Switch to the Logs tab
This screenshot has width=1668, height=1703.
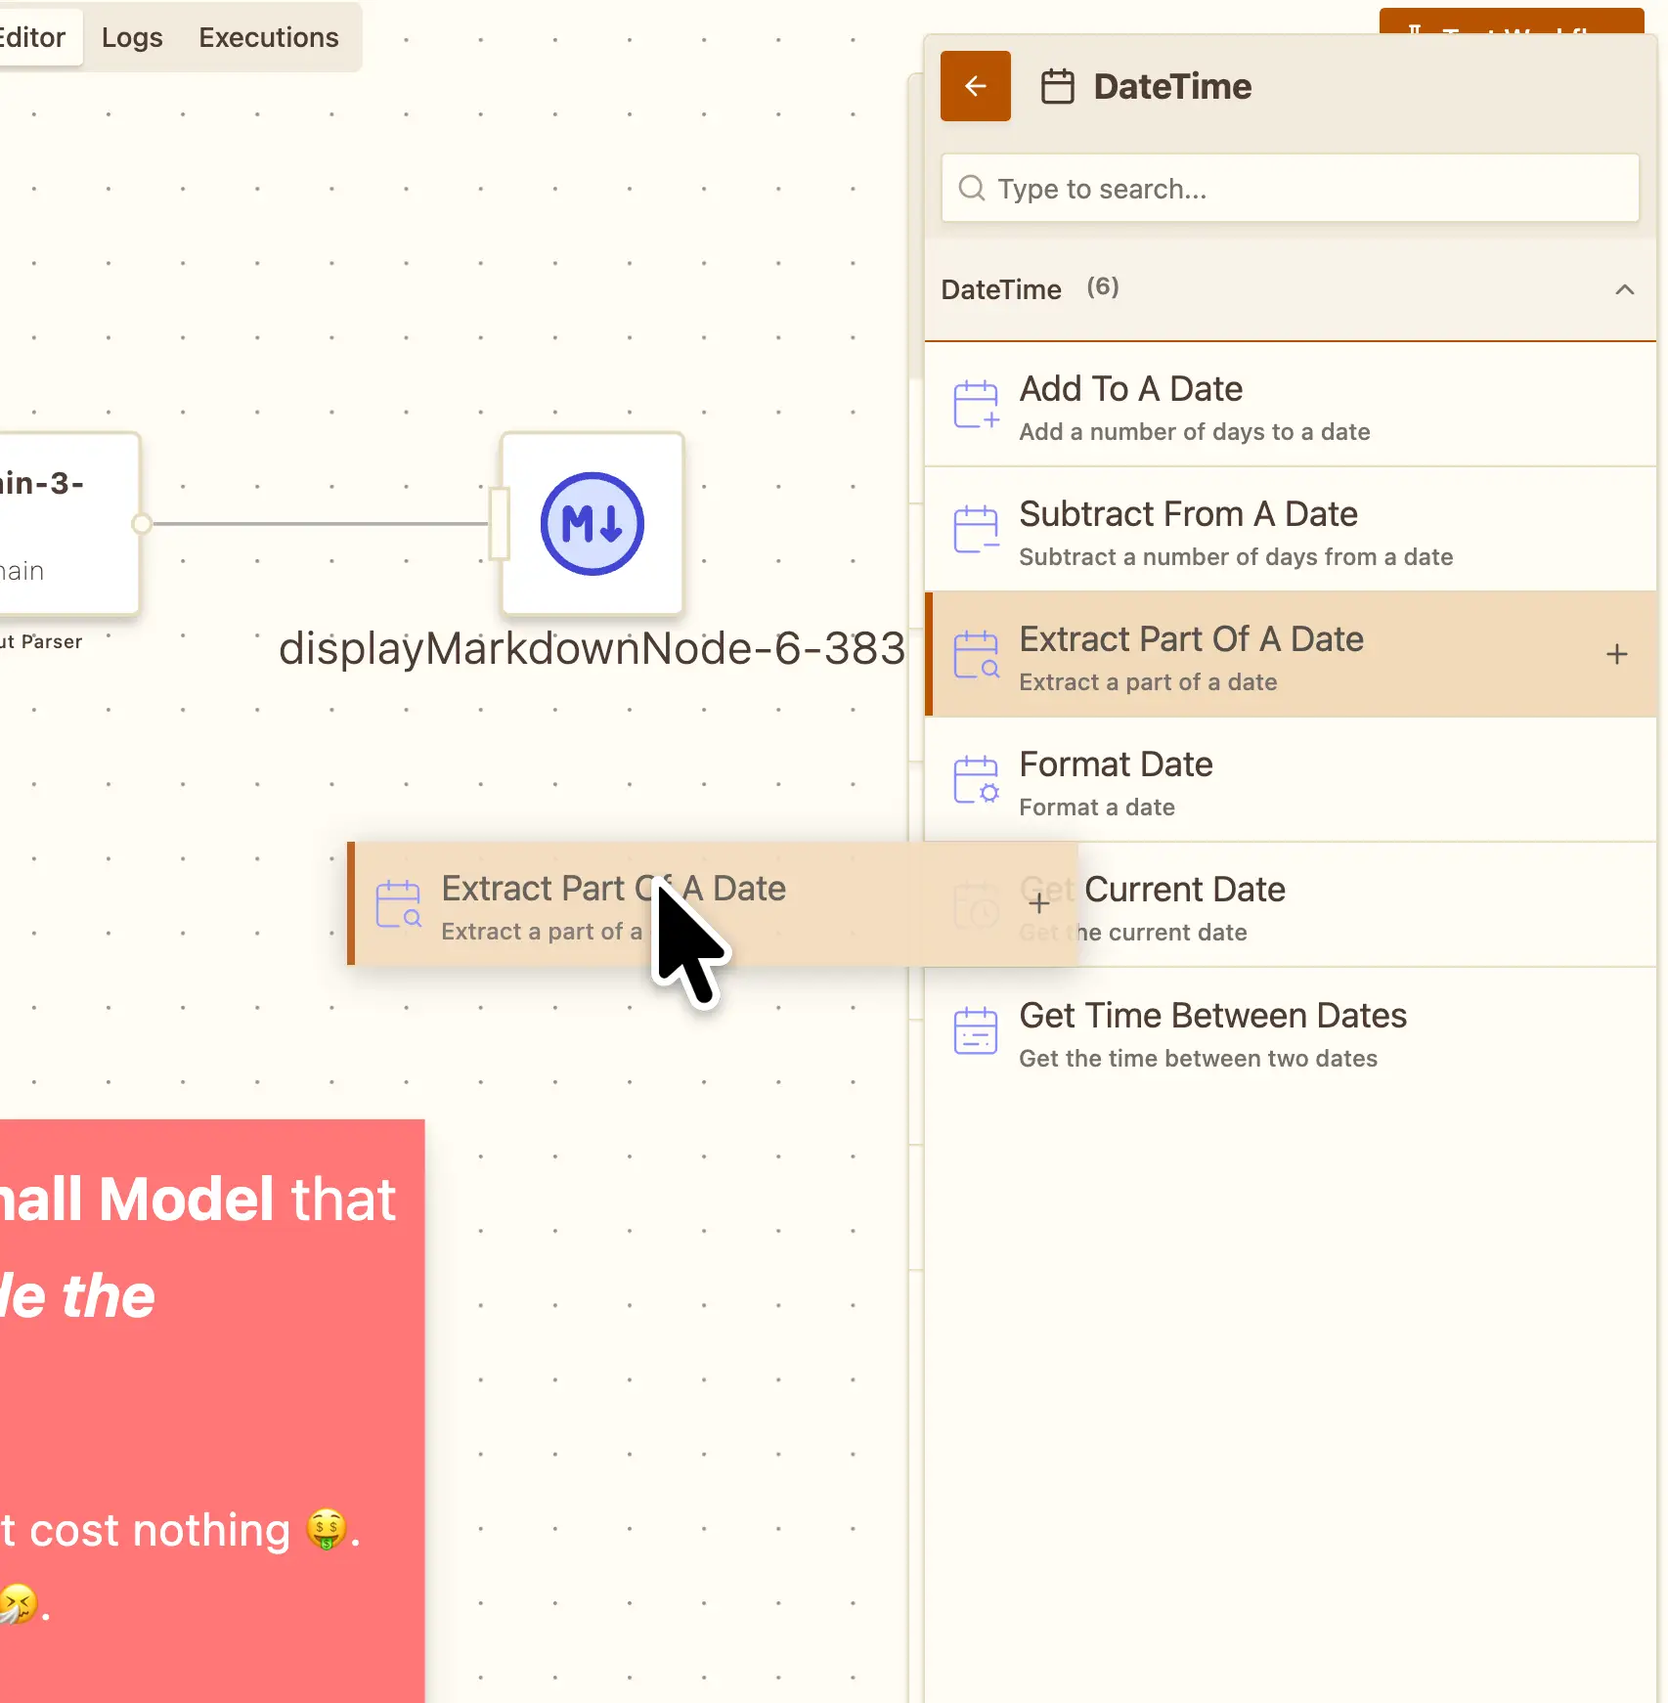pos(132,37)
